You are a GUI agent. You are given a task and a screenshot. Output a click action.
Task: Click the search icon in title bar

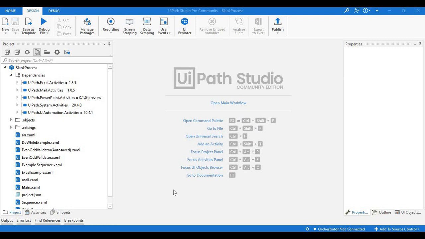(347, 11)
